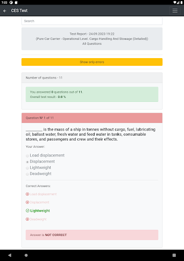Tap the back arrow in the header
Image resolution: width=184 pixels, height=261 pixels.
tap(5, 11)
